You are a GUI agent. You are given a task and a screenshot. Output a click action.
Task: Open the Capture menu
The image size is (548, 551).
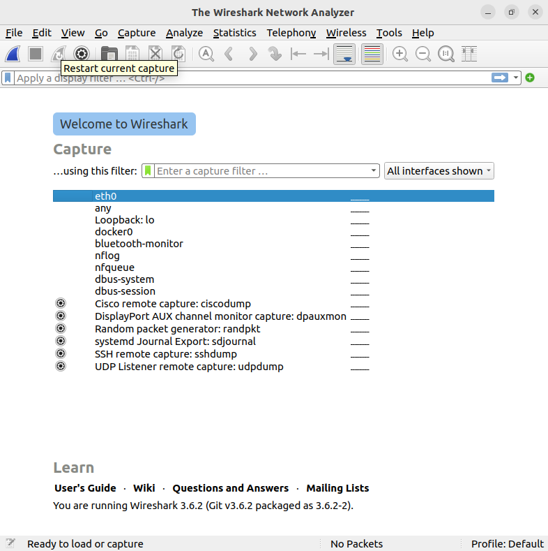point(137,33)
